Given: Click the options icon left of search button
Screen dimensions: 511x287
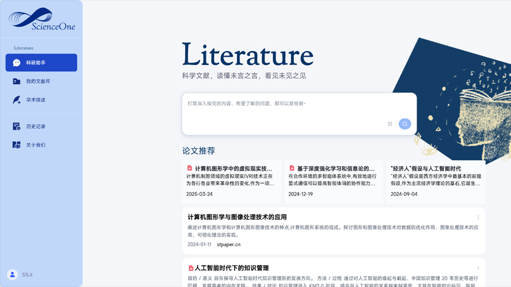Looking at the screenshot, I should tap(390, 124).
